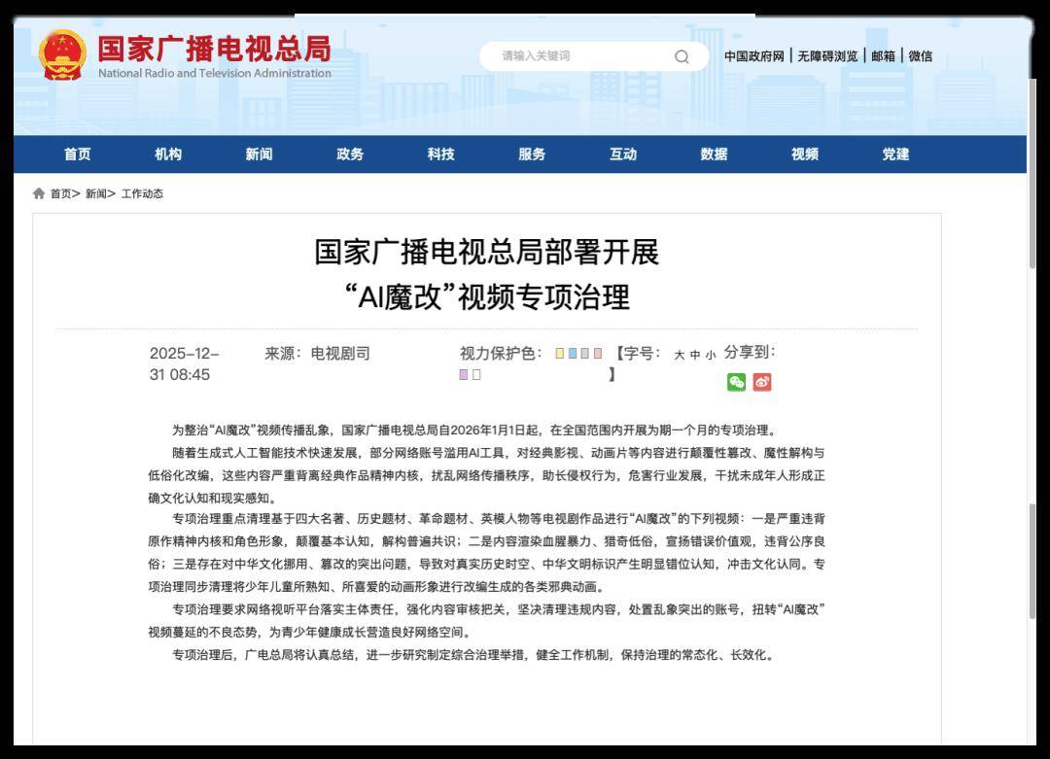Share article via WeChat icon
The height and width of the screenshot is (759, 1050).
[x=737, y=382]
